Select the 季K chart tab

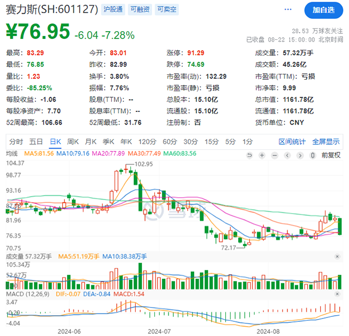109,142
